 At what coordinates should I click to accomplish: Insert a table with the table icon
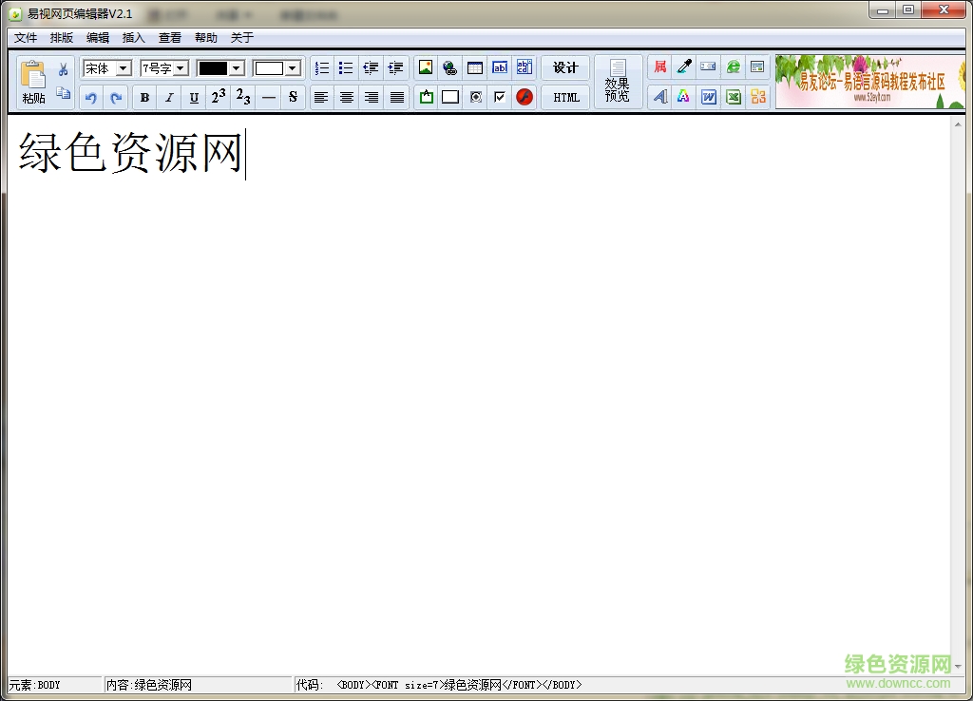pyautogui.click(x=475, y=67)
